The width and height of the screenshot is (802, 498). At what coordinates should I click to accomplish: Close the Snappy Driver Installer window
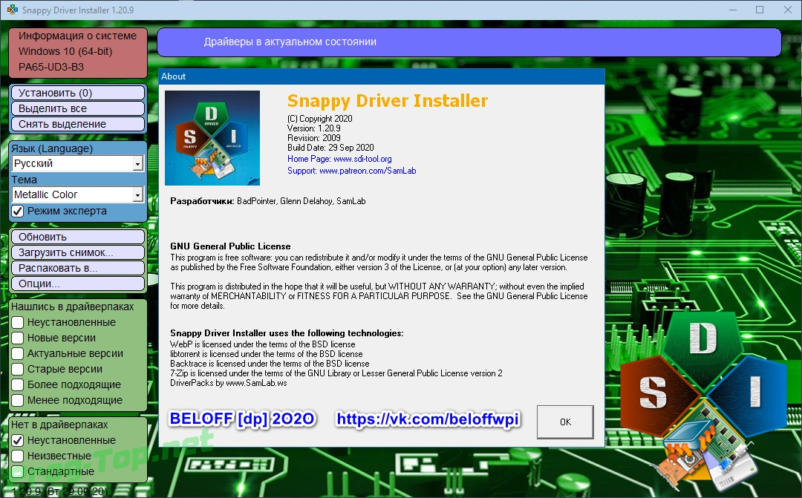pos(788,10)
